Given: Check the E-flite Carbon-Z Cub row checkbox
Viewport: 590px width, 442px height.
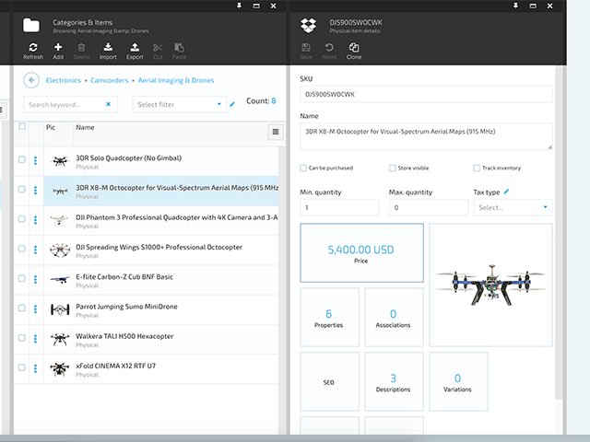Looking at the screenshot, I should (22, 278).
